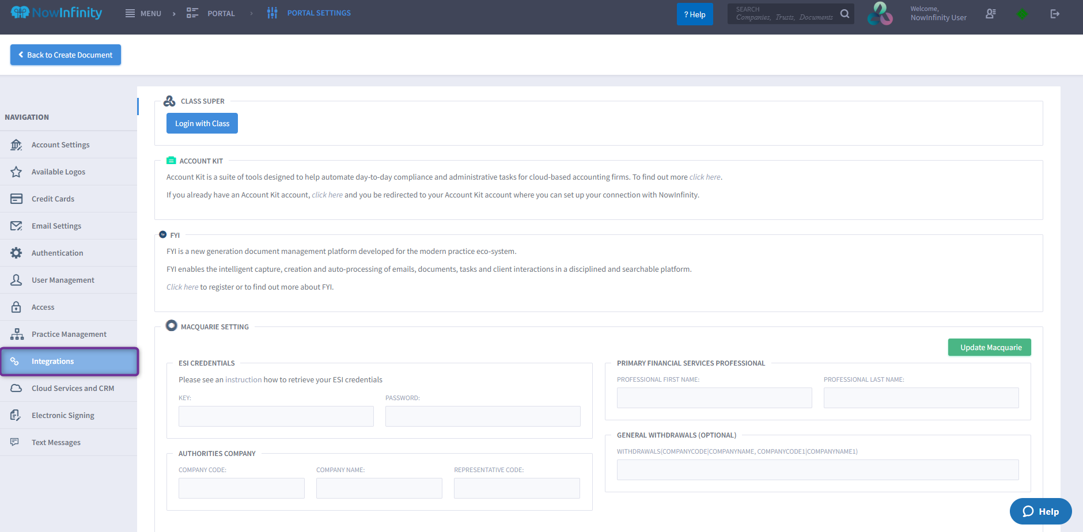The height and width of the screenshot is (532, 1083).
Task: Click the Update Macquarie button
Action: (990, 347)
